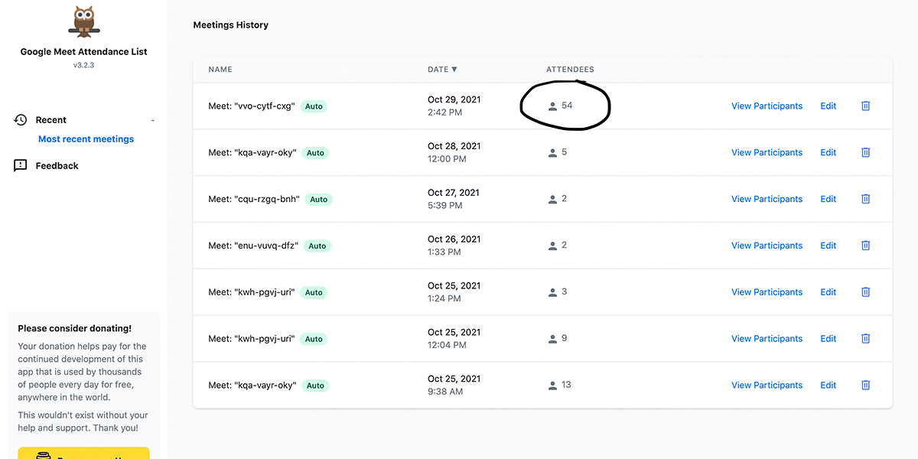Click the Feedback speech bubble icon

click(21, 166)
